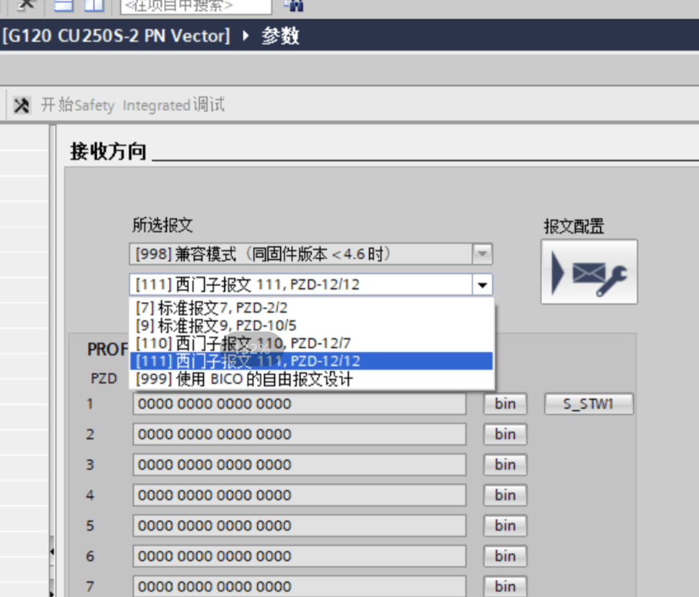Click the project search input field
Viewport: 699px width, 597px height.
pos(196,6)
